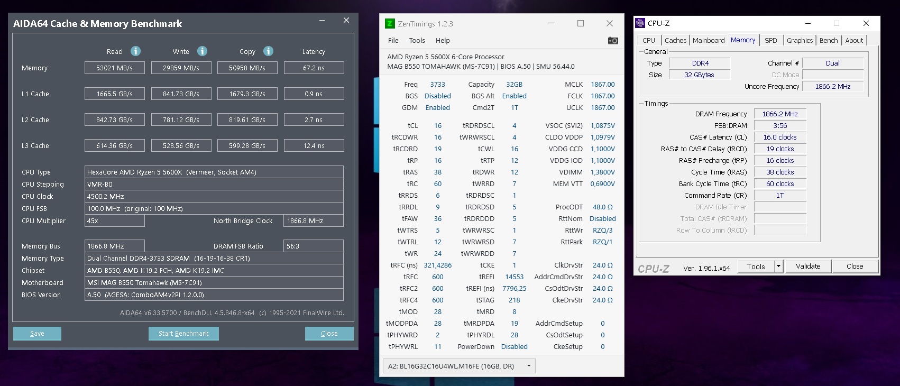The height and width of the screenshot is (386, 900).
Task: Click the Freq value 3733 in ZenTimings
Action: pyautogui.click(x=438, y=84)
